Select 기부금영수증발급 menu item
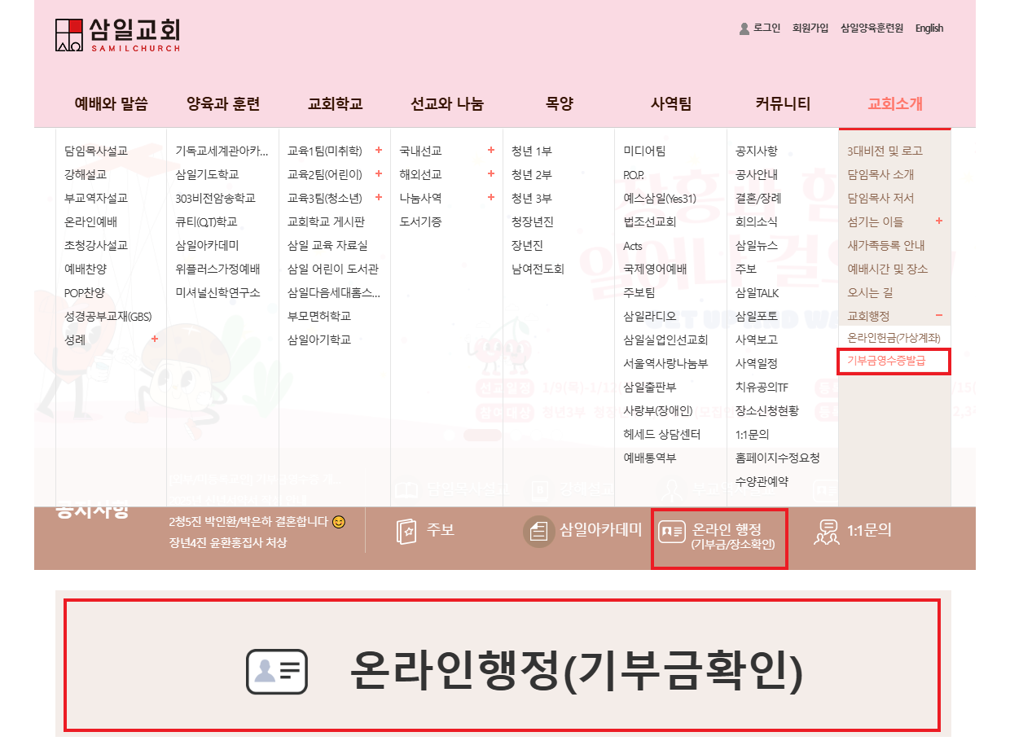The width and height of the screenshot is (1010, 745). click(886, 361)
